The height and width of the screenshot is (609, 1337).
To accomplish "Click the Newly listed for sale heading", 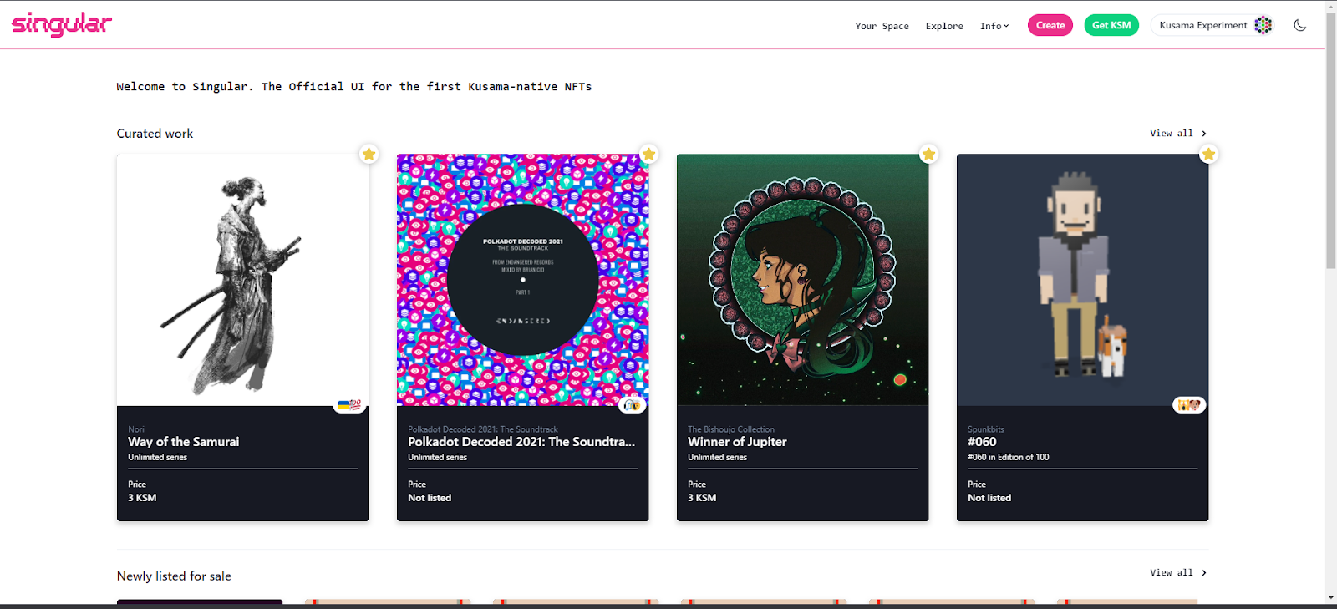I will tap(174, 576).
